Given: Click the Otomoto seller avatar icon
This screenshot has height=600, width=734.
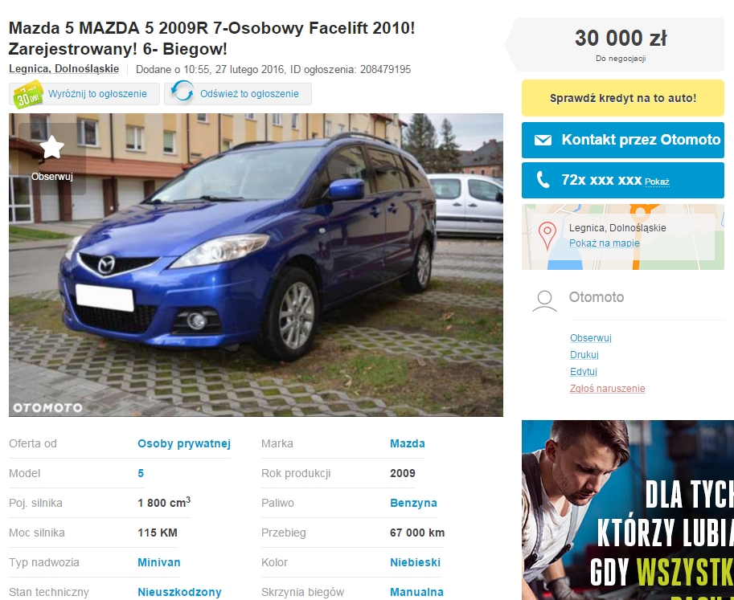Looking at the screenshot, I should [544, 301].
